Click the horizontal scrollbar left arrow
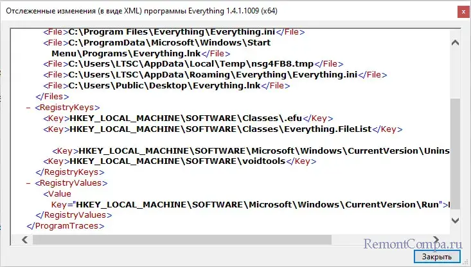This screenshot has width=471, height=267. coord(24,240)
